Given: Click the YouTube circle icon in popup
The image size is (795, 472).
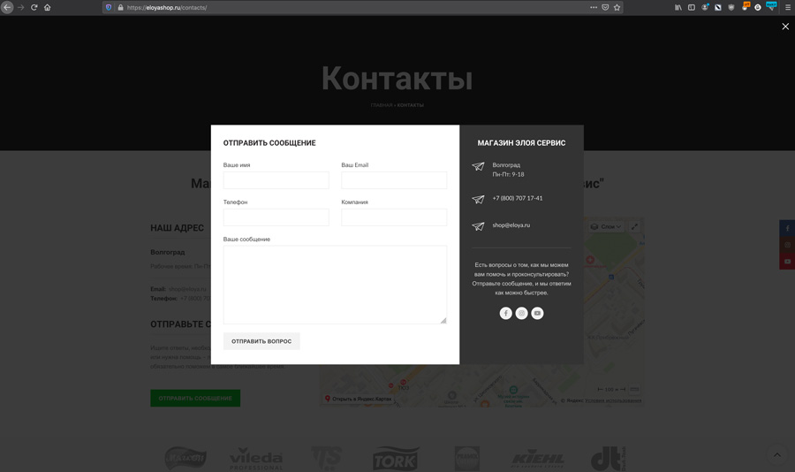Looking at the screenshot, I should 537,313.
